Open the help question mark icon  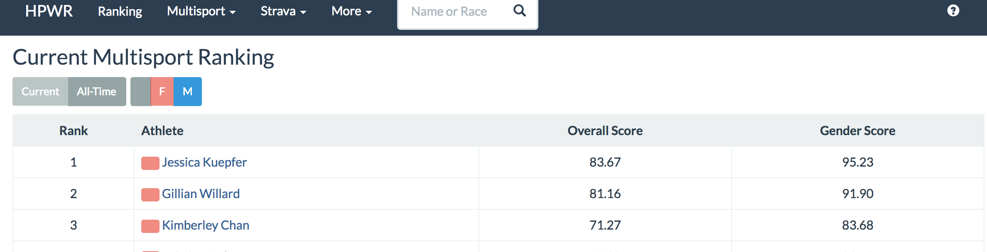(953, 11)
